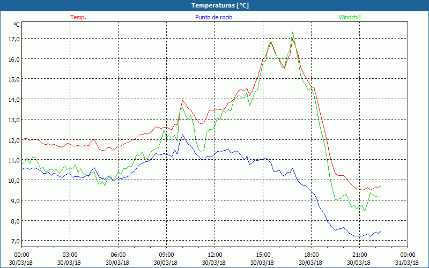Click the 09:00 time axis label
This screenshot has height=268, width=429.
[166, 255]
